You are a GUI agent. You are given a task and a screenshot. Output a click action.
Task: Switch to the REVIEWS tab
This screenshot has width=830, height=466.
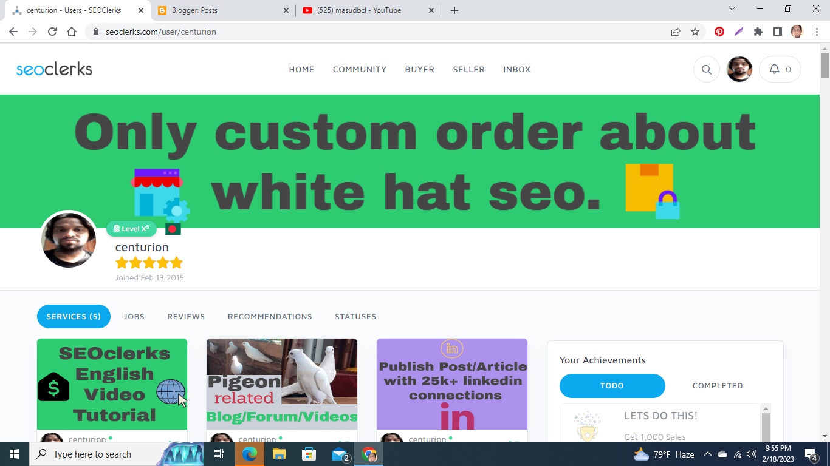(x=186, y=317)
